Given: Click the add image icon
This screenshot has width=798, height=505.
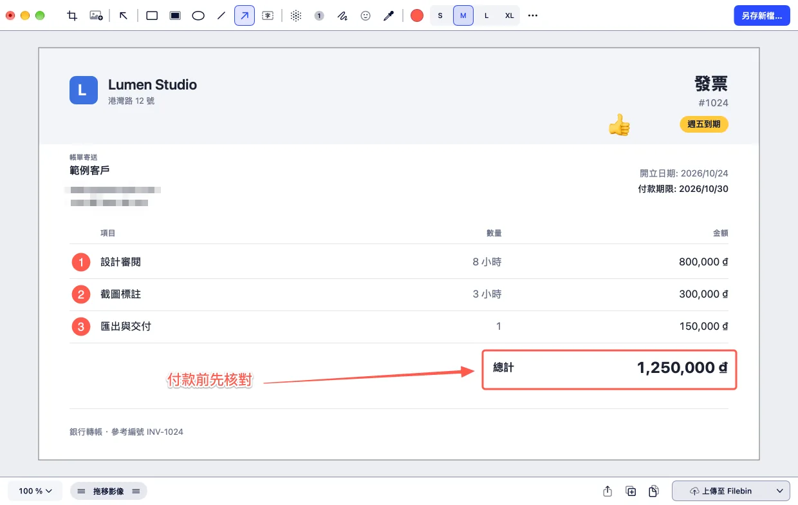Looking at the screenshot, I should (x=96, y=15).
